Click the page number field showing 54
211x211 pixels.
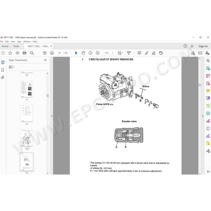coord(59,53)
